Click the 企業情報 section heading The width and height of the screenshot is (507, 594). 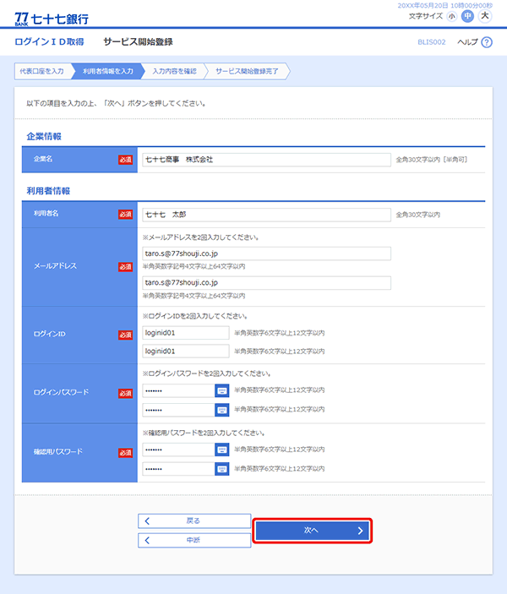coord(44,136)
